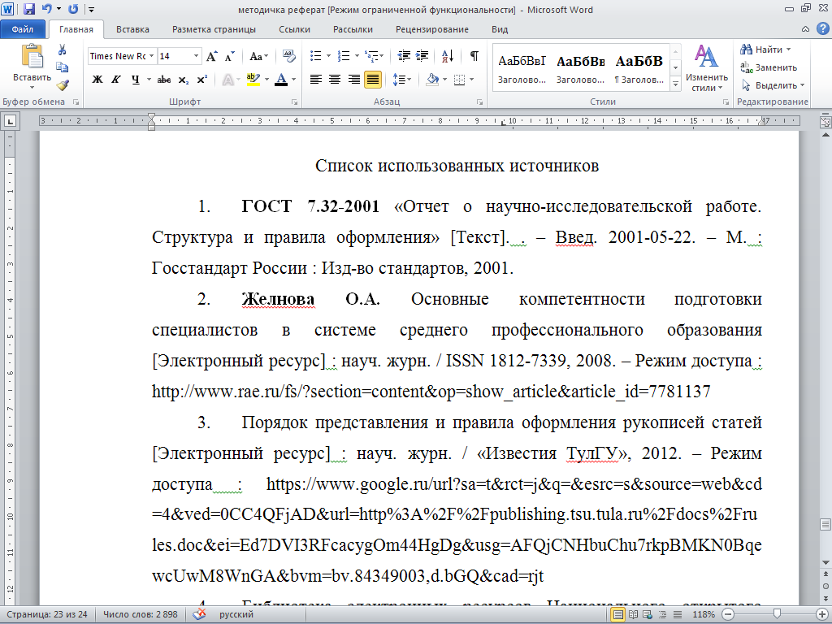Increase font size with grow font icon
Image resolution: width=832 pixels, height=624 pixels.
212,56
